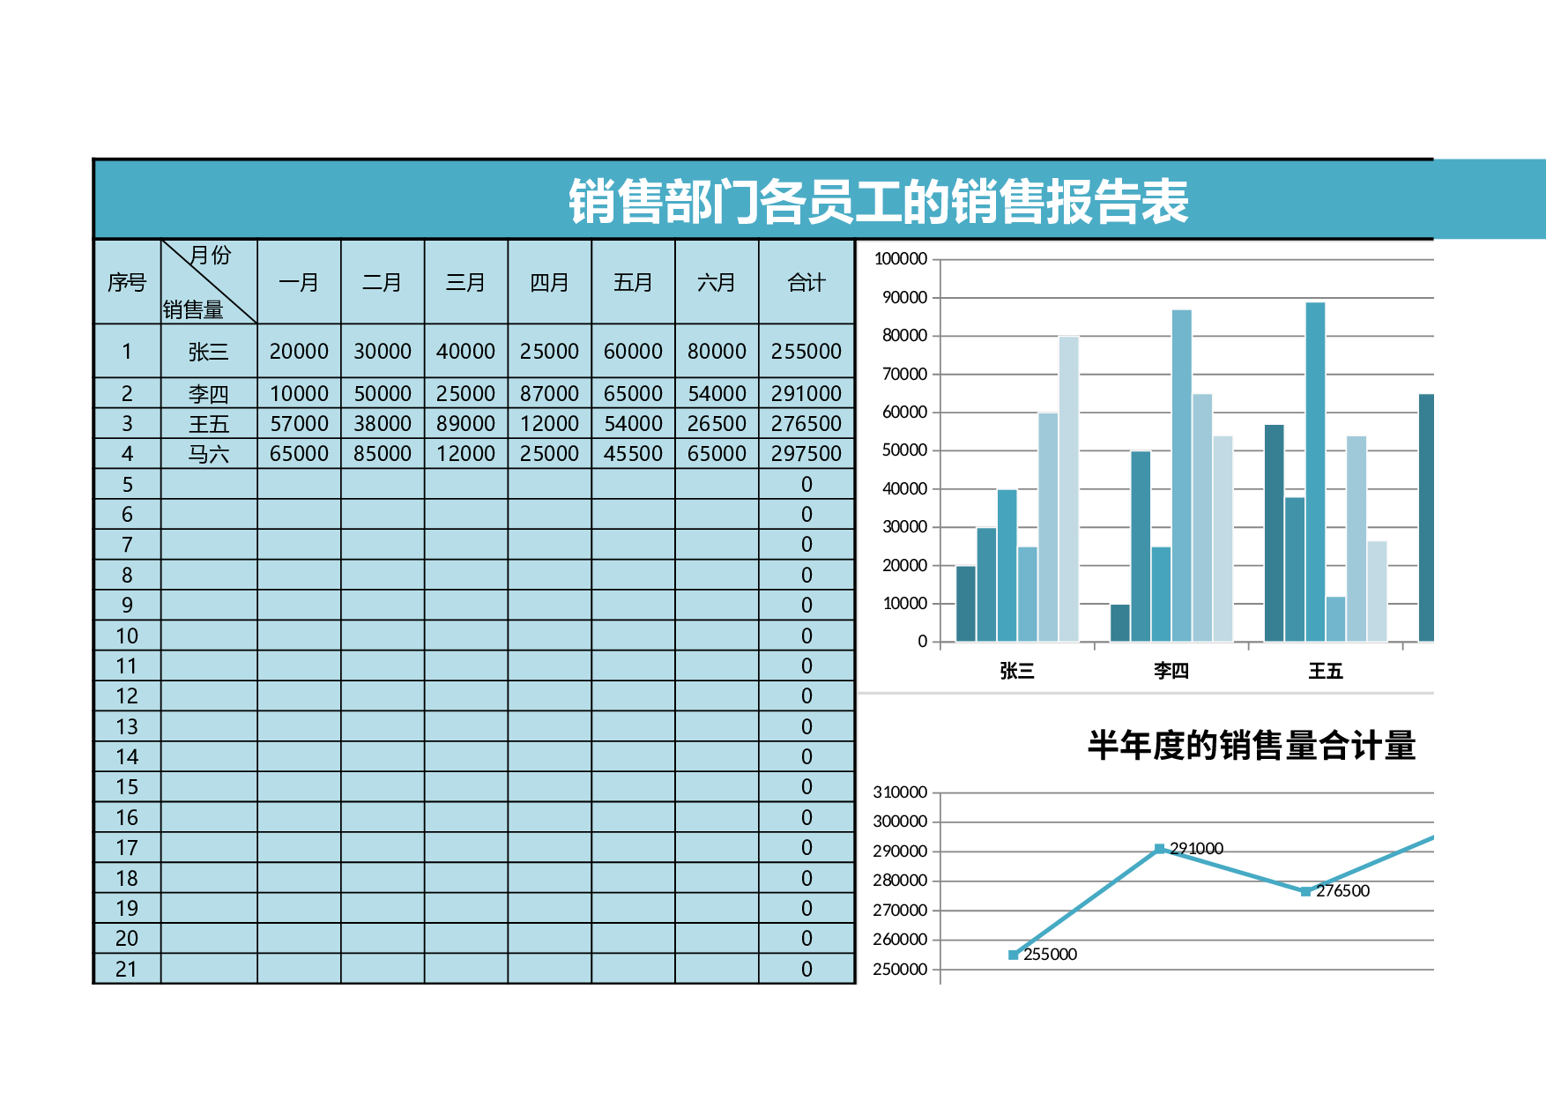
Task: Select 张三's March value 40000
Action: (466, 352)
